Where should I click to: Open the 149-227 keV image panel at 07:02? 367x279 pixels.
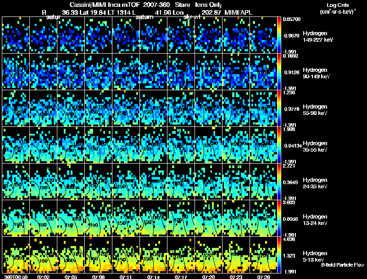pos(43,35)
